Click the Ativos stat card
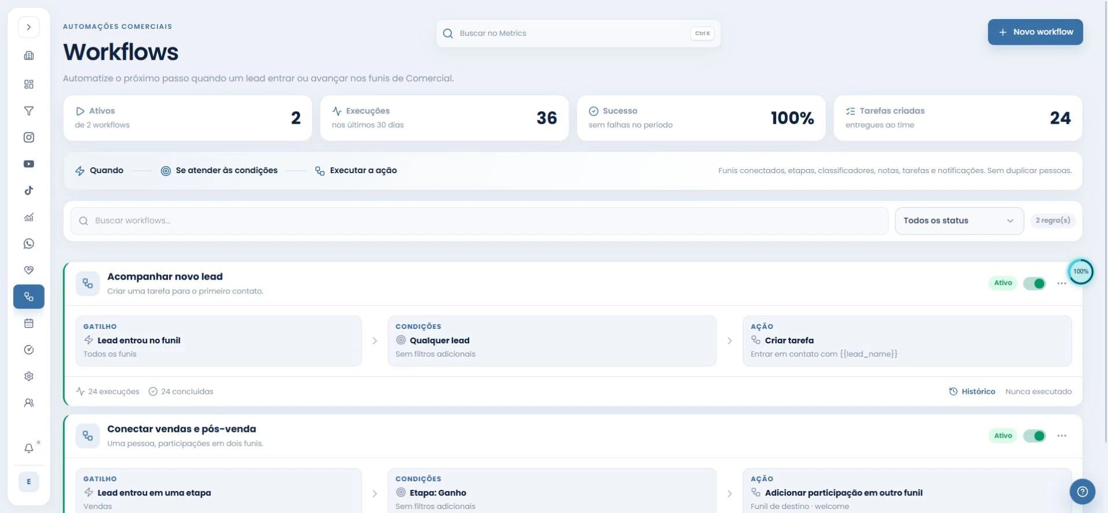The image size is (1108, 513). coord(188,118)
